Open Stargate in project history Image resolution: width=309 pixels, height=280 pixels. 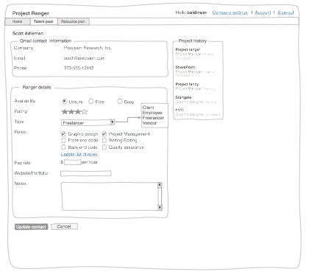(183, 97)
